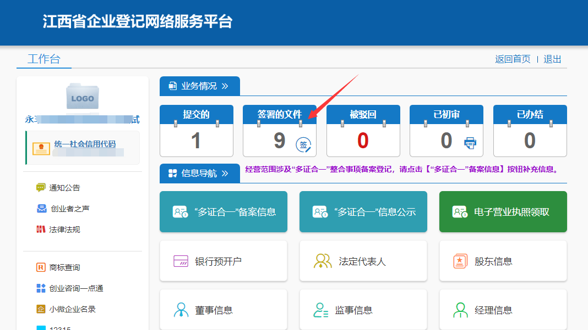Click the 信息导航 grid icon
The image size is (588, 330).
point(172,173)
